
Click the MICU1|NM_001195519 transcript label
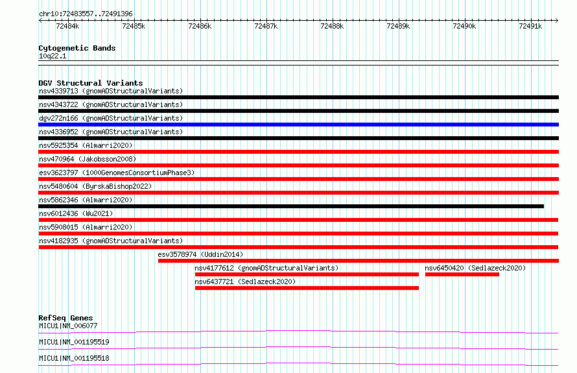click(x=74, y=342)
